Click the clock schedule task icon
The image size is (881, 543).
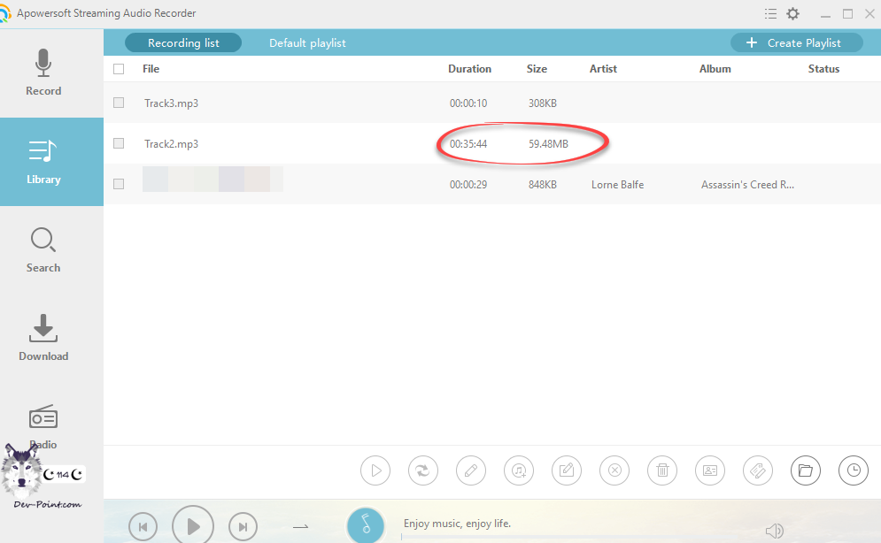[x=853, y=470]
